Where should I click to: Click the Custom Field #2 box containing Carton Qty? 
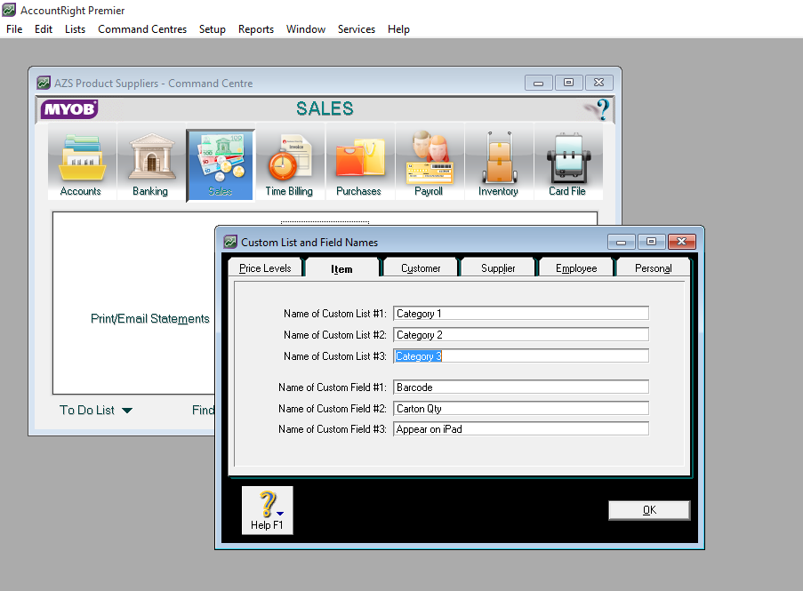click(521, 408)
